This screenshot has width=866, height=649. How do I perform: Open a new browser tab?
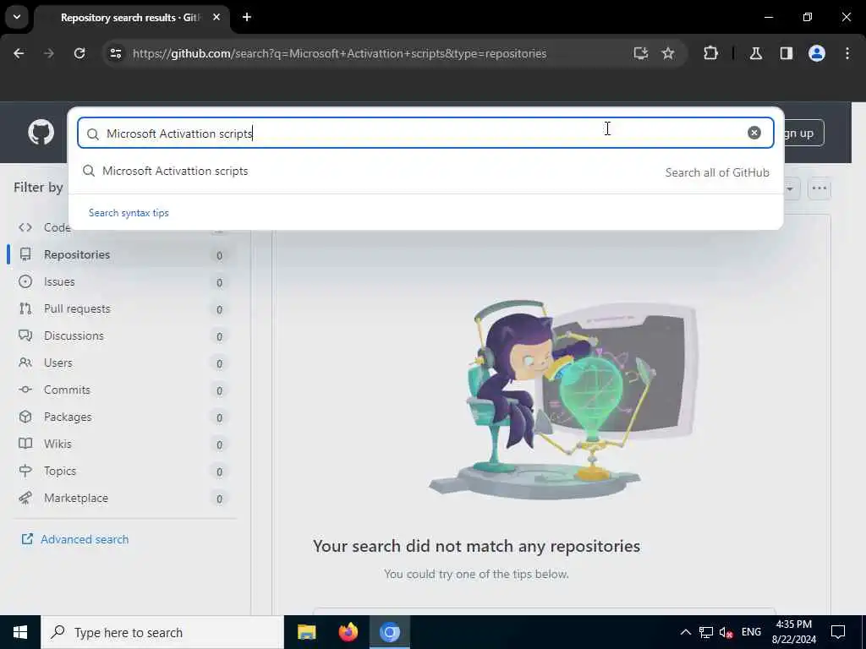tap(247, 17)
